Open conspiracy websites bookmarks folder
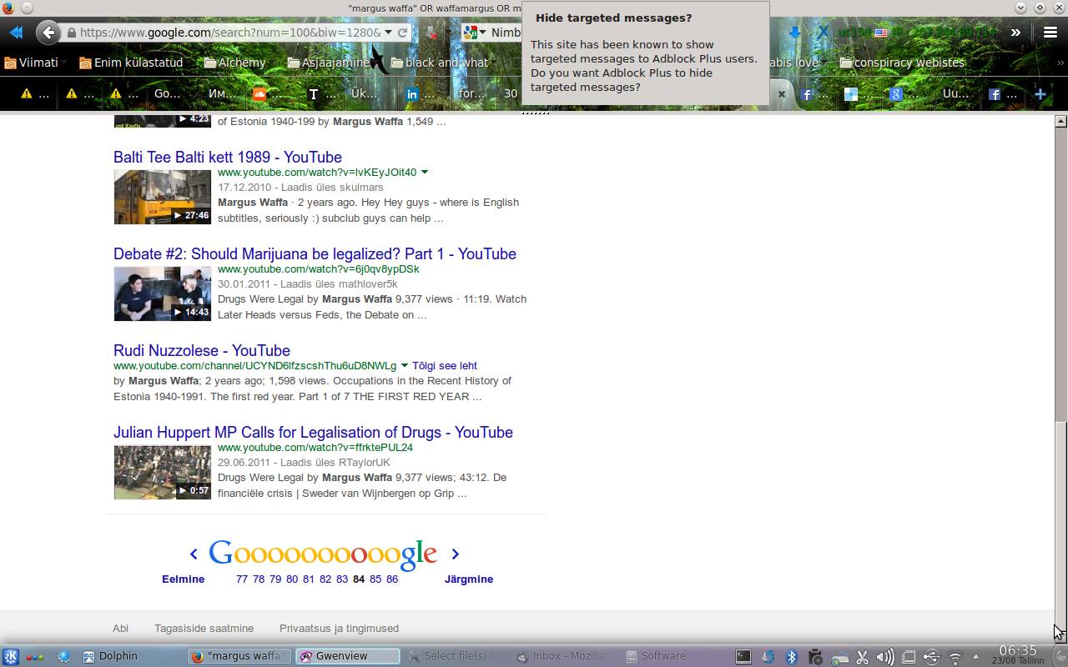 (902, 63)
